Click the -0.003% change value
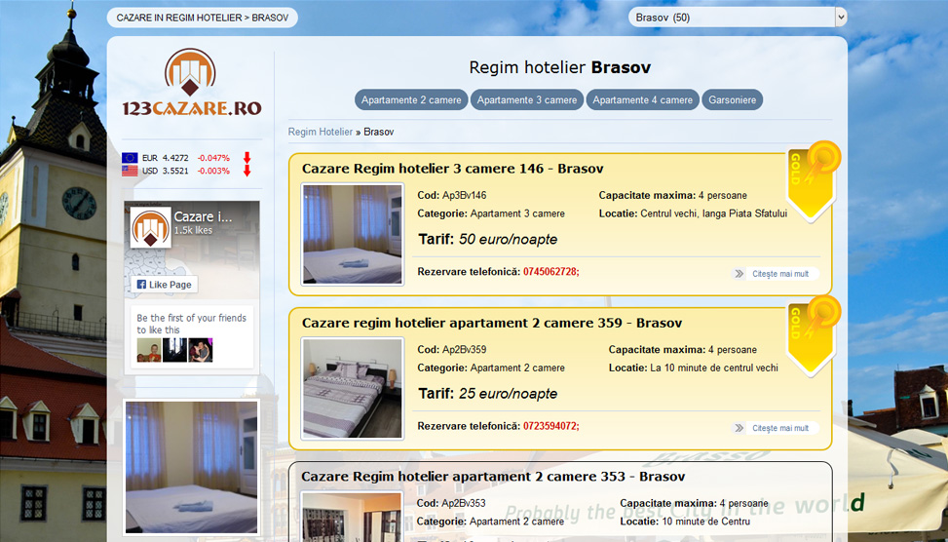This screenshot has height=542, width=948. point(213,171)
